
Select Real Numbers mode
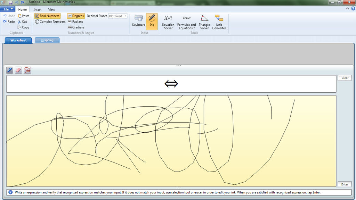[47, 16]
